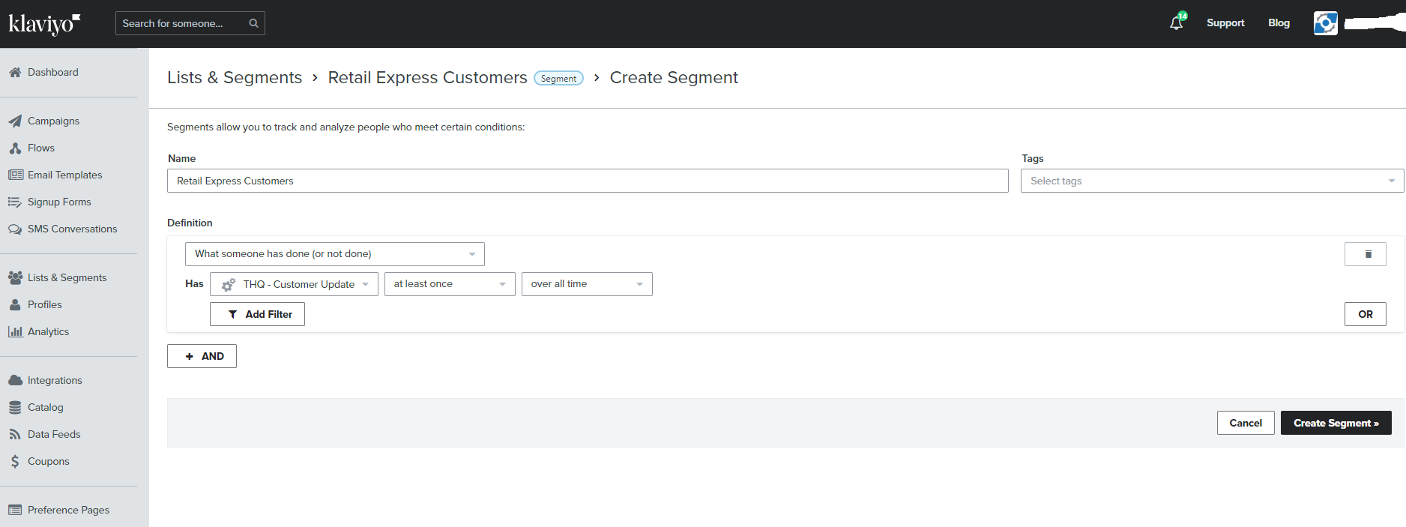This screenshot has width=1406, height=527.
Task: Click the Preference Pages icon
Action: pyautogui.click(x=15, y=510)
